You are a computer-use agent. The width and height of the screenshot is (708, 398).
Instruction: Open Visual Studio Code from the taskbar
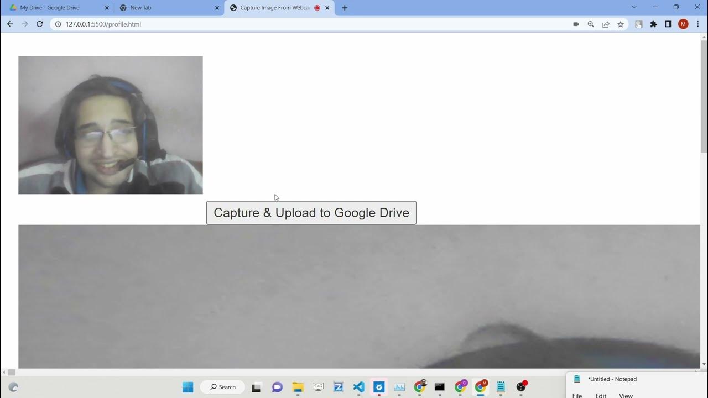tap(358, 387)
